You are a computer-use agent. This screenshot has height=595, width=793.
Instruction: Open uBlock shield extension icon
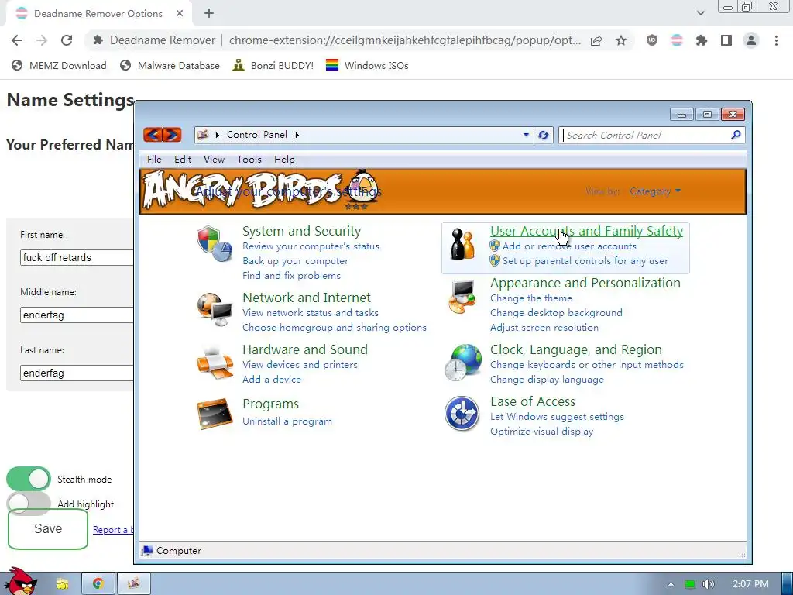(652, 40)
